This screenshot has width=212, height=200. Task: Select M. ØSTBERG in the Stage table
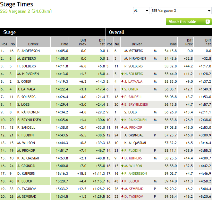pyautogui.click(x=27, y=58)
